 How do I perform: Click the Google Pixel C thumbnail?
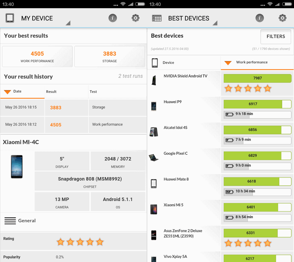(153, 157)
